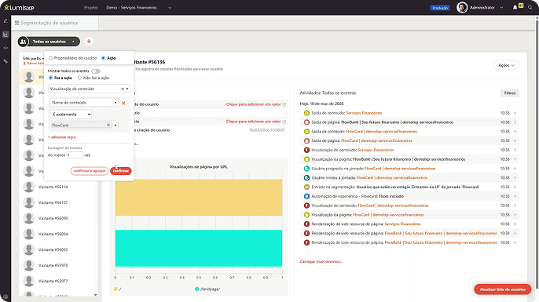Screen dimensions: 539x302
Task: Click the globe icon at bottom of sidebar
Action: click(x=5, y=297)
